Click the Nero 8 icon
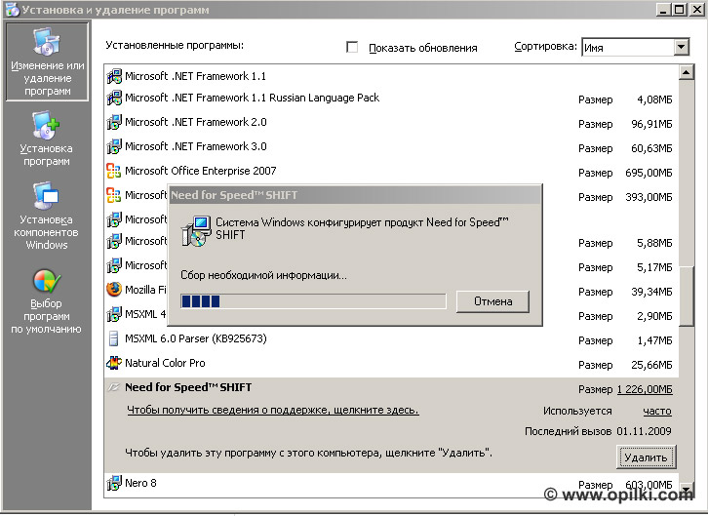The height and width of the screenshot is (516, 708). [114, 483]
